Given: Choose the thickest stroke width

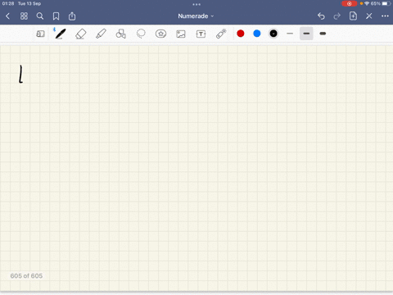Looking at the screenshot, I should (x=323, y=34).
